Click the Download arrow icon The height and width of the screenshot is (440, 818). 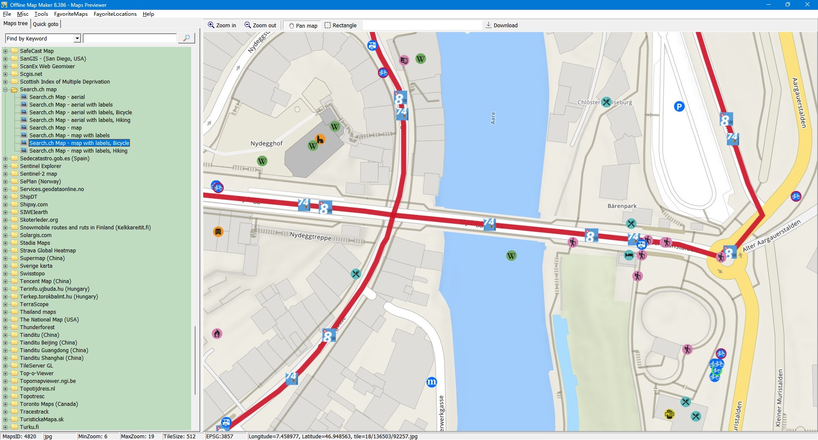click(489, 25)
